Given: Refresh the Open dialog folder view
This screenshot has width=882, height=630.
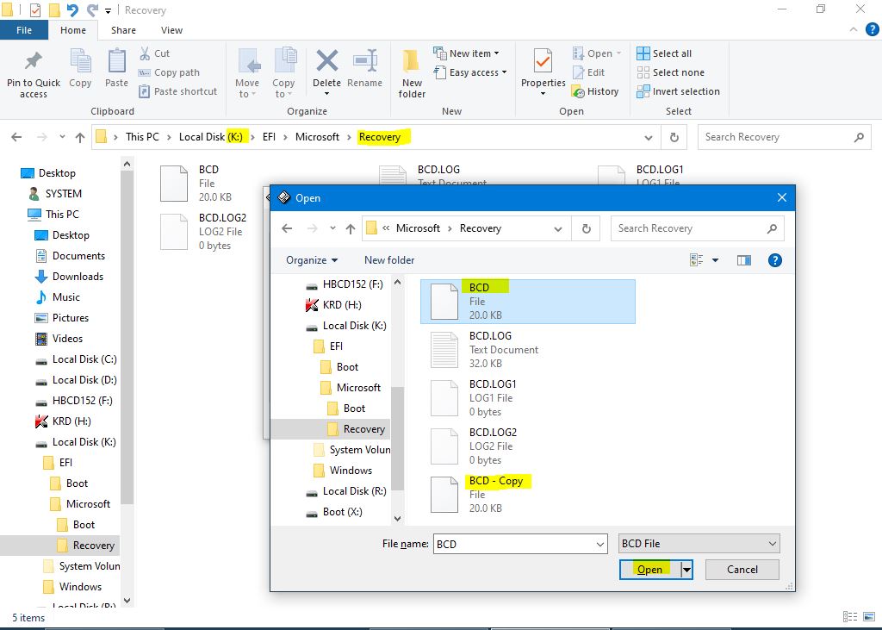Looking at the screenshot, I should coord(587,228).
